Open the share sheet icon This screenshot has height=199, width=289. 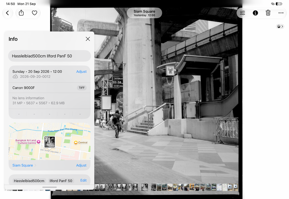[21, 13]
